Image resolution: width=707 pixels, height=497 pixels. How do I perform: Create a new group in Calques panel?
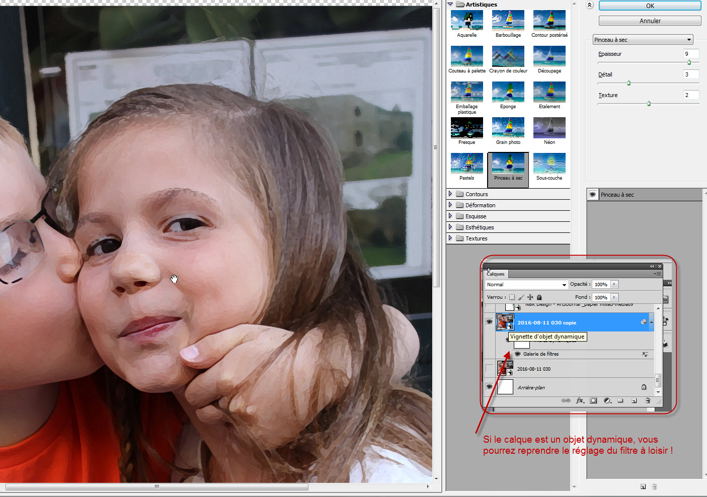tap(620, 400)
